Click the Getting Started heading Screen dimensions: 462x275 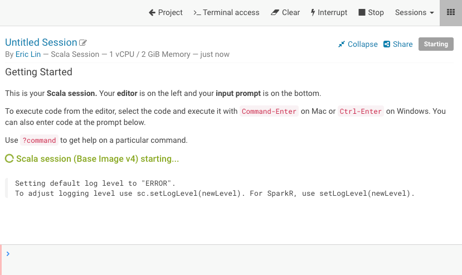point(38,72)
